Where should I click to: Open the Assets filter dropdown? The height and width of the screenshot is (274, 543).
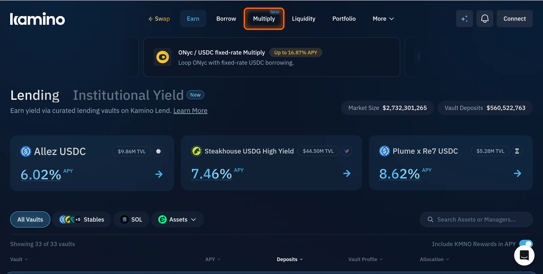click(177, 220)
